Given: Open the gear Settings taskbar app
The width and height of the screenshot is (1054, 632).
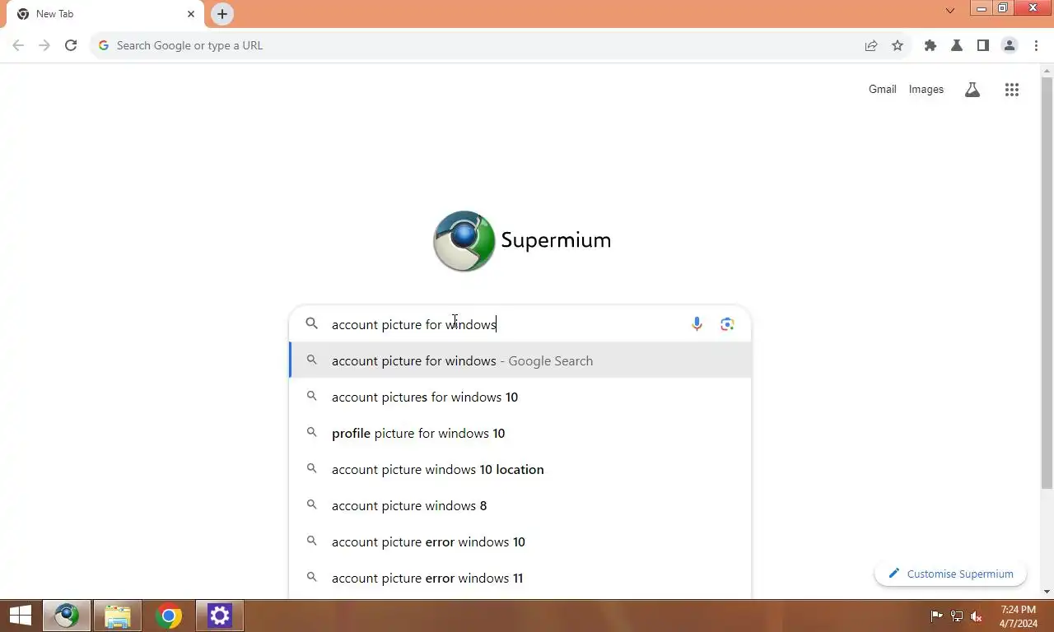Looking at the screenshot, I should pos(220,616).
